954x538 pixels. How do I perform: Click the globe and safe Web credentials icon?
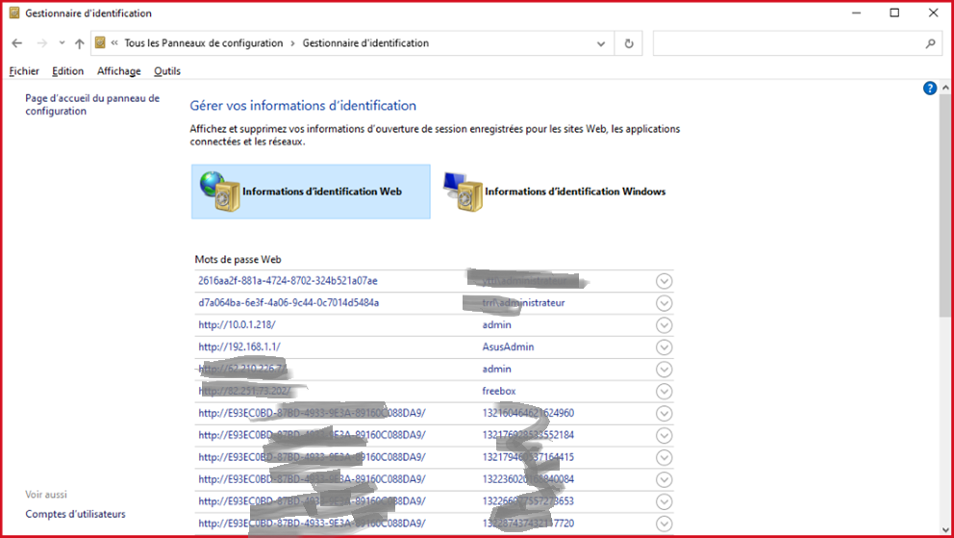click(219, 192)
